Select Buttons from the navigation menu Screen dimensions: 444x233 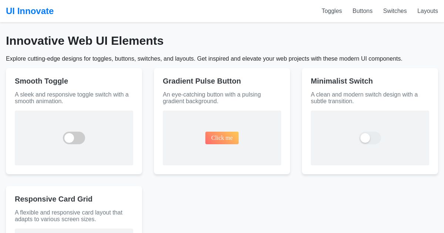tap(362, 11)
